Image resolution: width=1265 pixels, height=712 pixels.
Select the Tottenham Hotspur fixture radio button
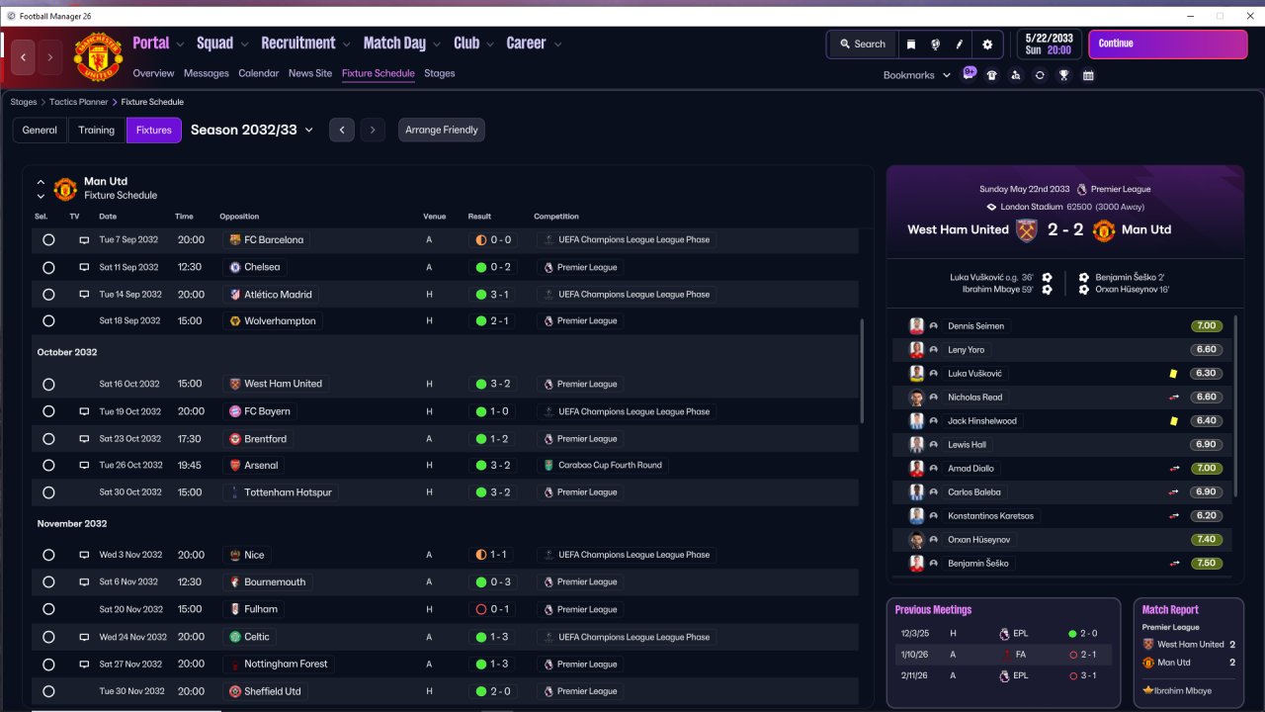(48, 492)
